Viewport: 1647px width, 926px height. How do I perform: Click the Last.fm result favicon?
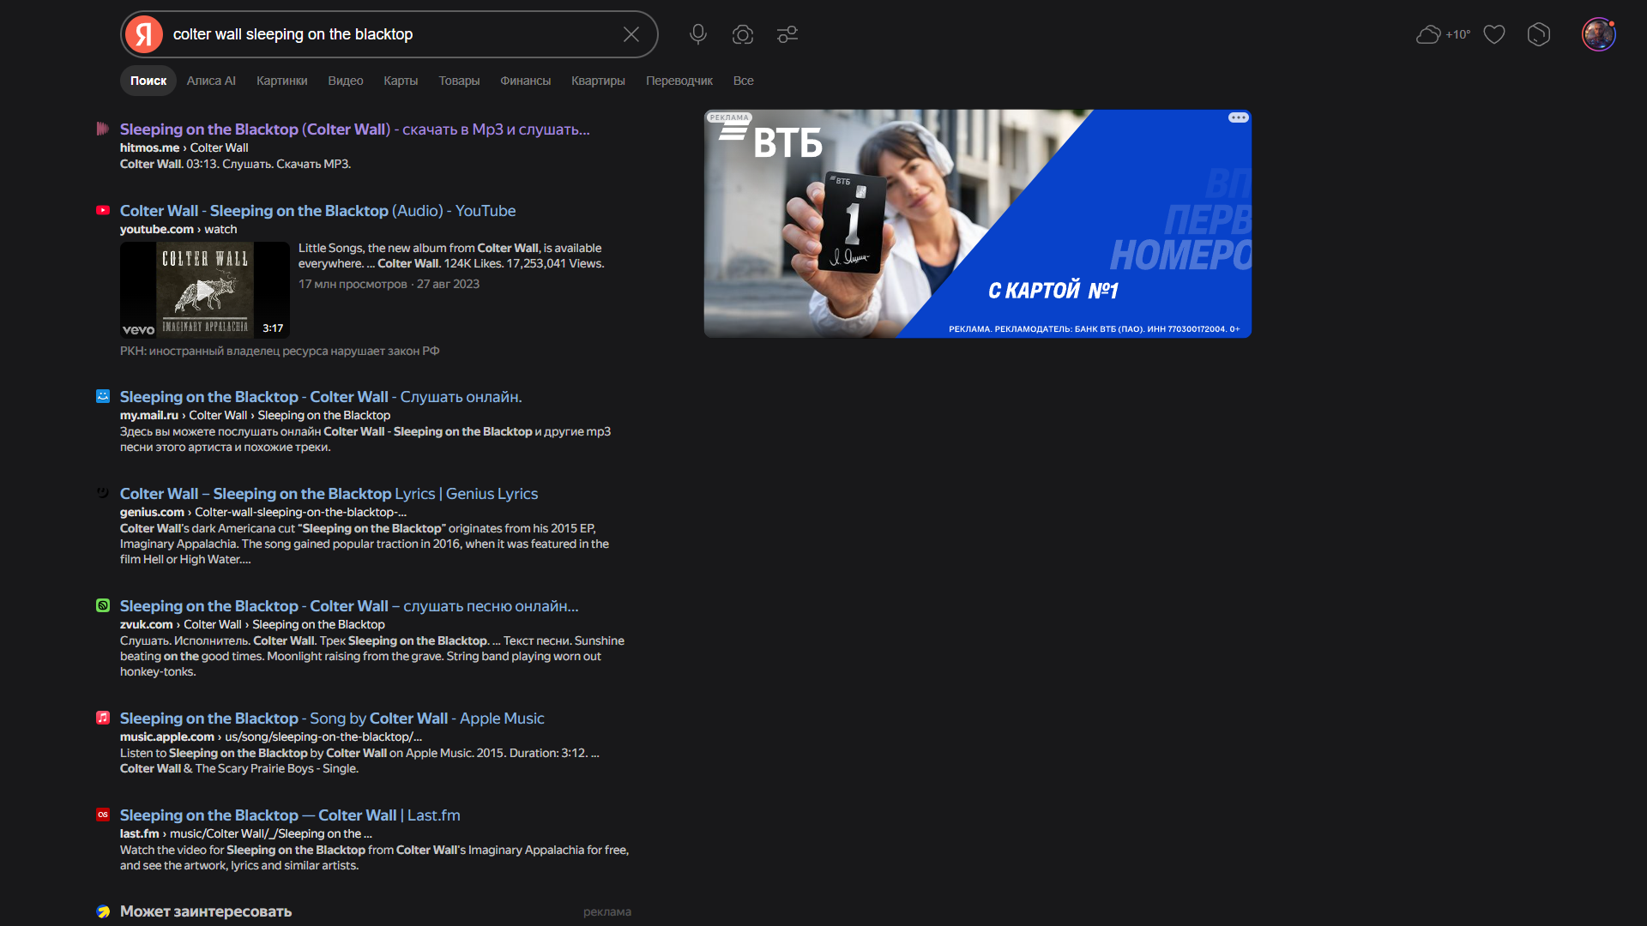(103, 815)
